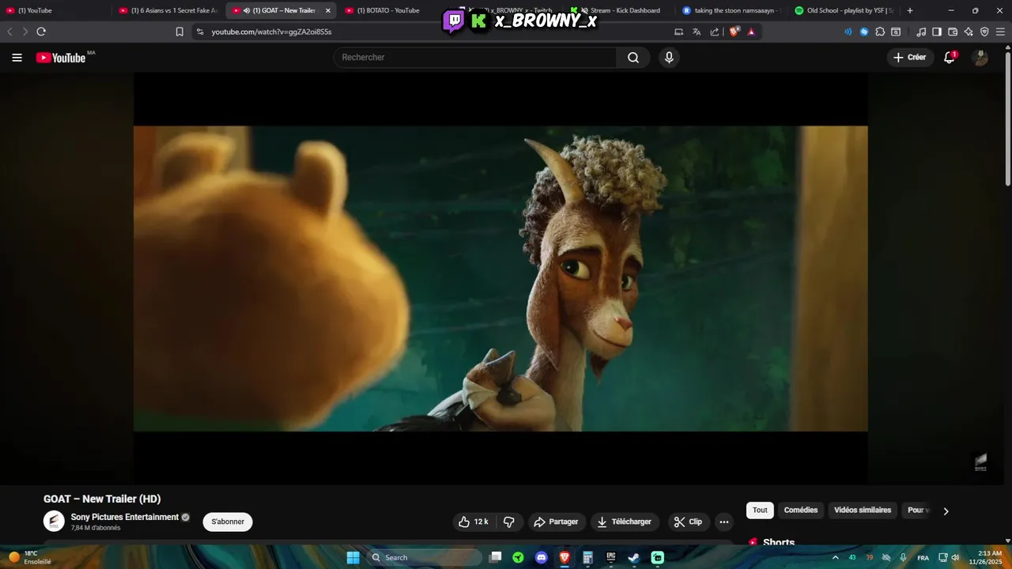Click the page vertical scrollbar
The image size is (1012, 569).
[1007, 119]
